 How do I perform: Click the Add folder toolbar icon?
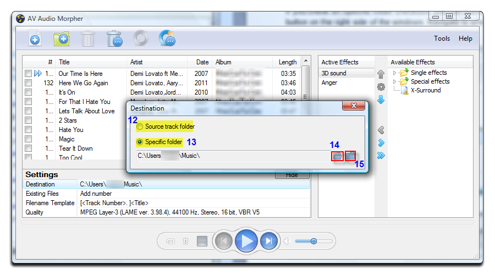62,38
